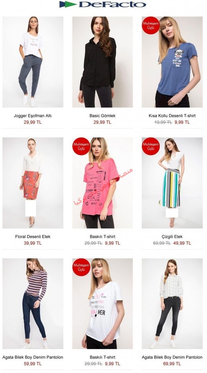Image resolution: width=207 pixels, height=373 pixels.
Task: Open the floral skirt product photo
Action: 33,183
